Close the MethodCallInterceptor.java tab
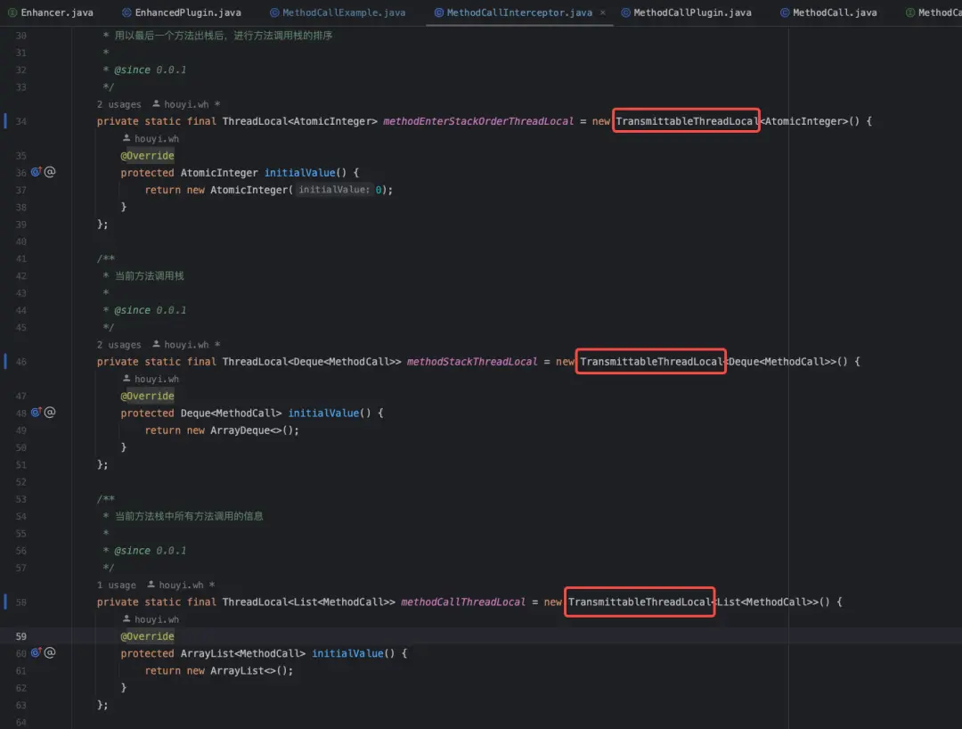962x729 pixels. pyautogui.click(x=602, y=12)
